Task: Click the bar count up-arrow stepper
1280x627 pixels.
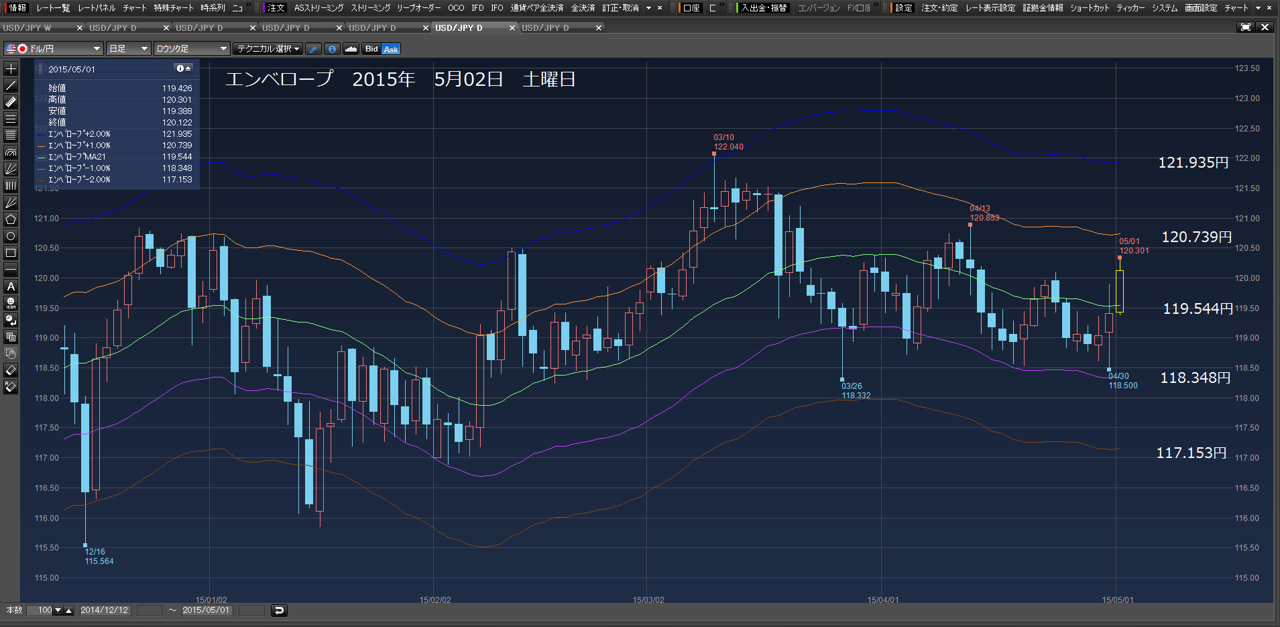Action: point(68,610)
